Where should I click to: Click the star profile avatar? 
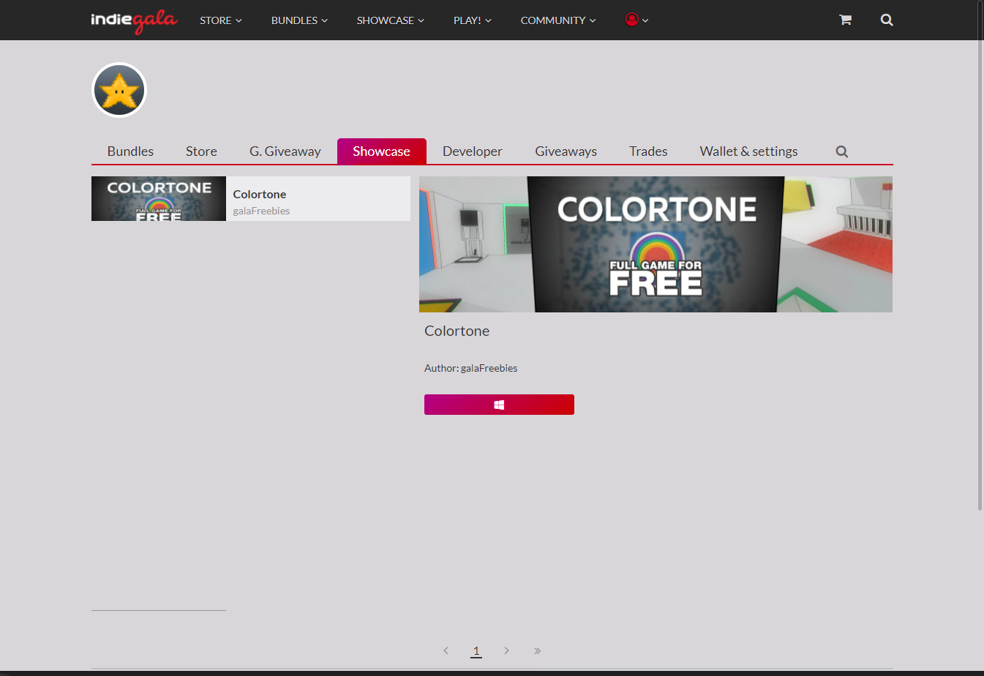pos(119,90)
